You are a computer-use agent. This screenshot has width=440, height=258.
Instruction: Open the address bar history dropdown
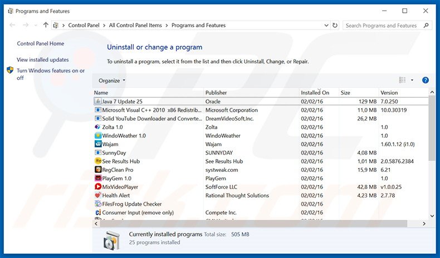point(326,25)
